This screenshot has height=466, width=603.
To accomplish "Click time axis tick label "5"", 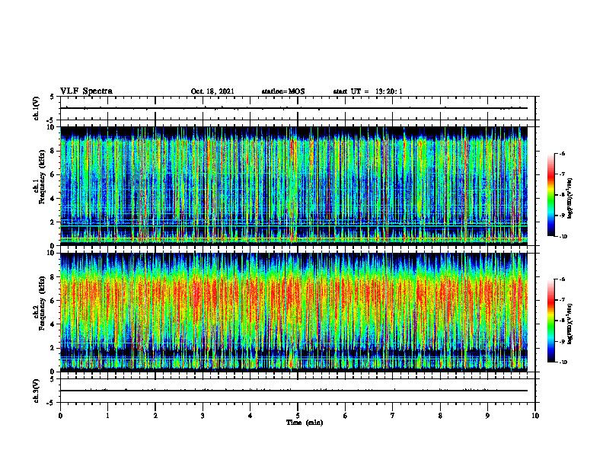I will point(298,416).
